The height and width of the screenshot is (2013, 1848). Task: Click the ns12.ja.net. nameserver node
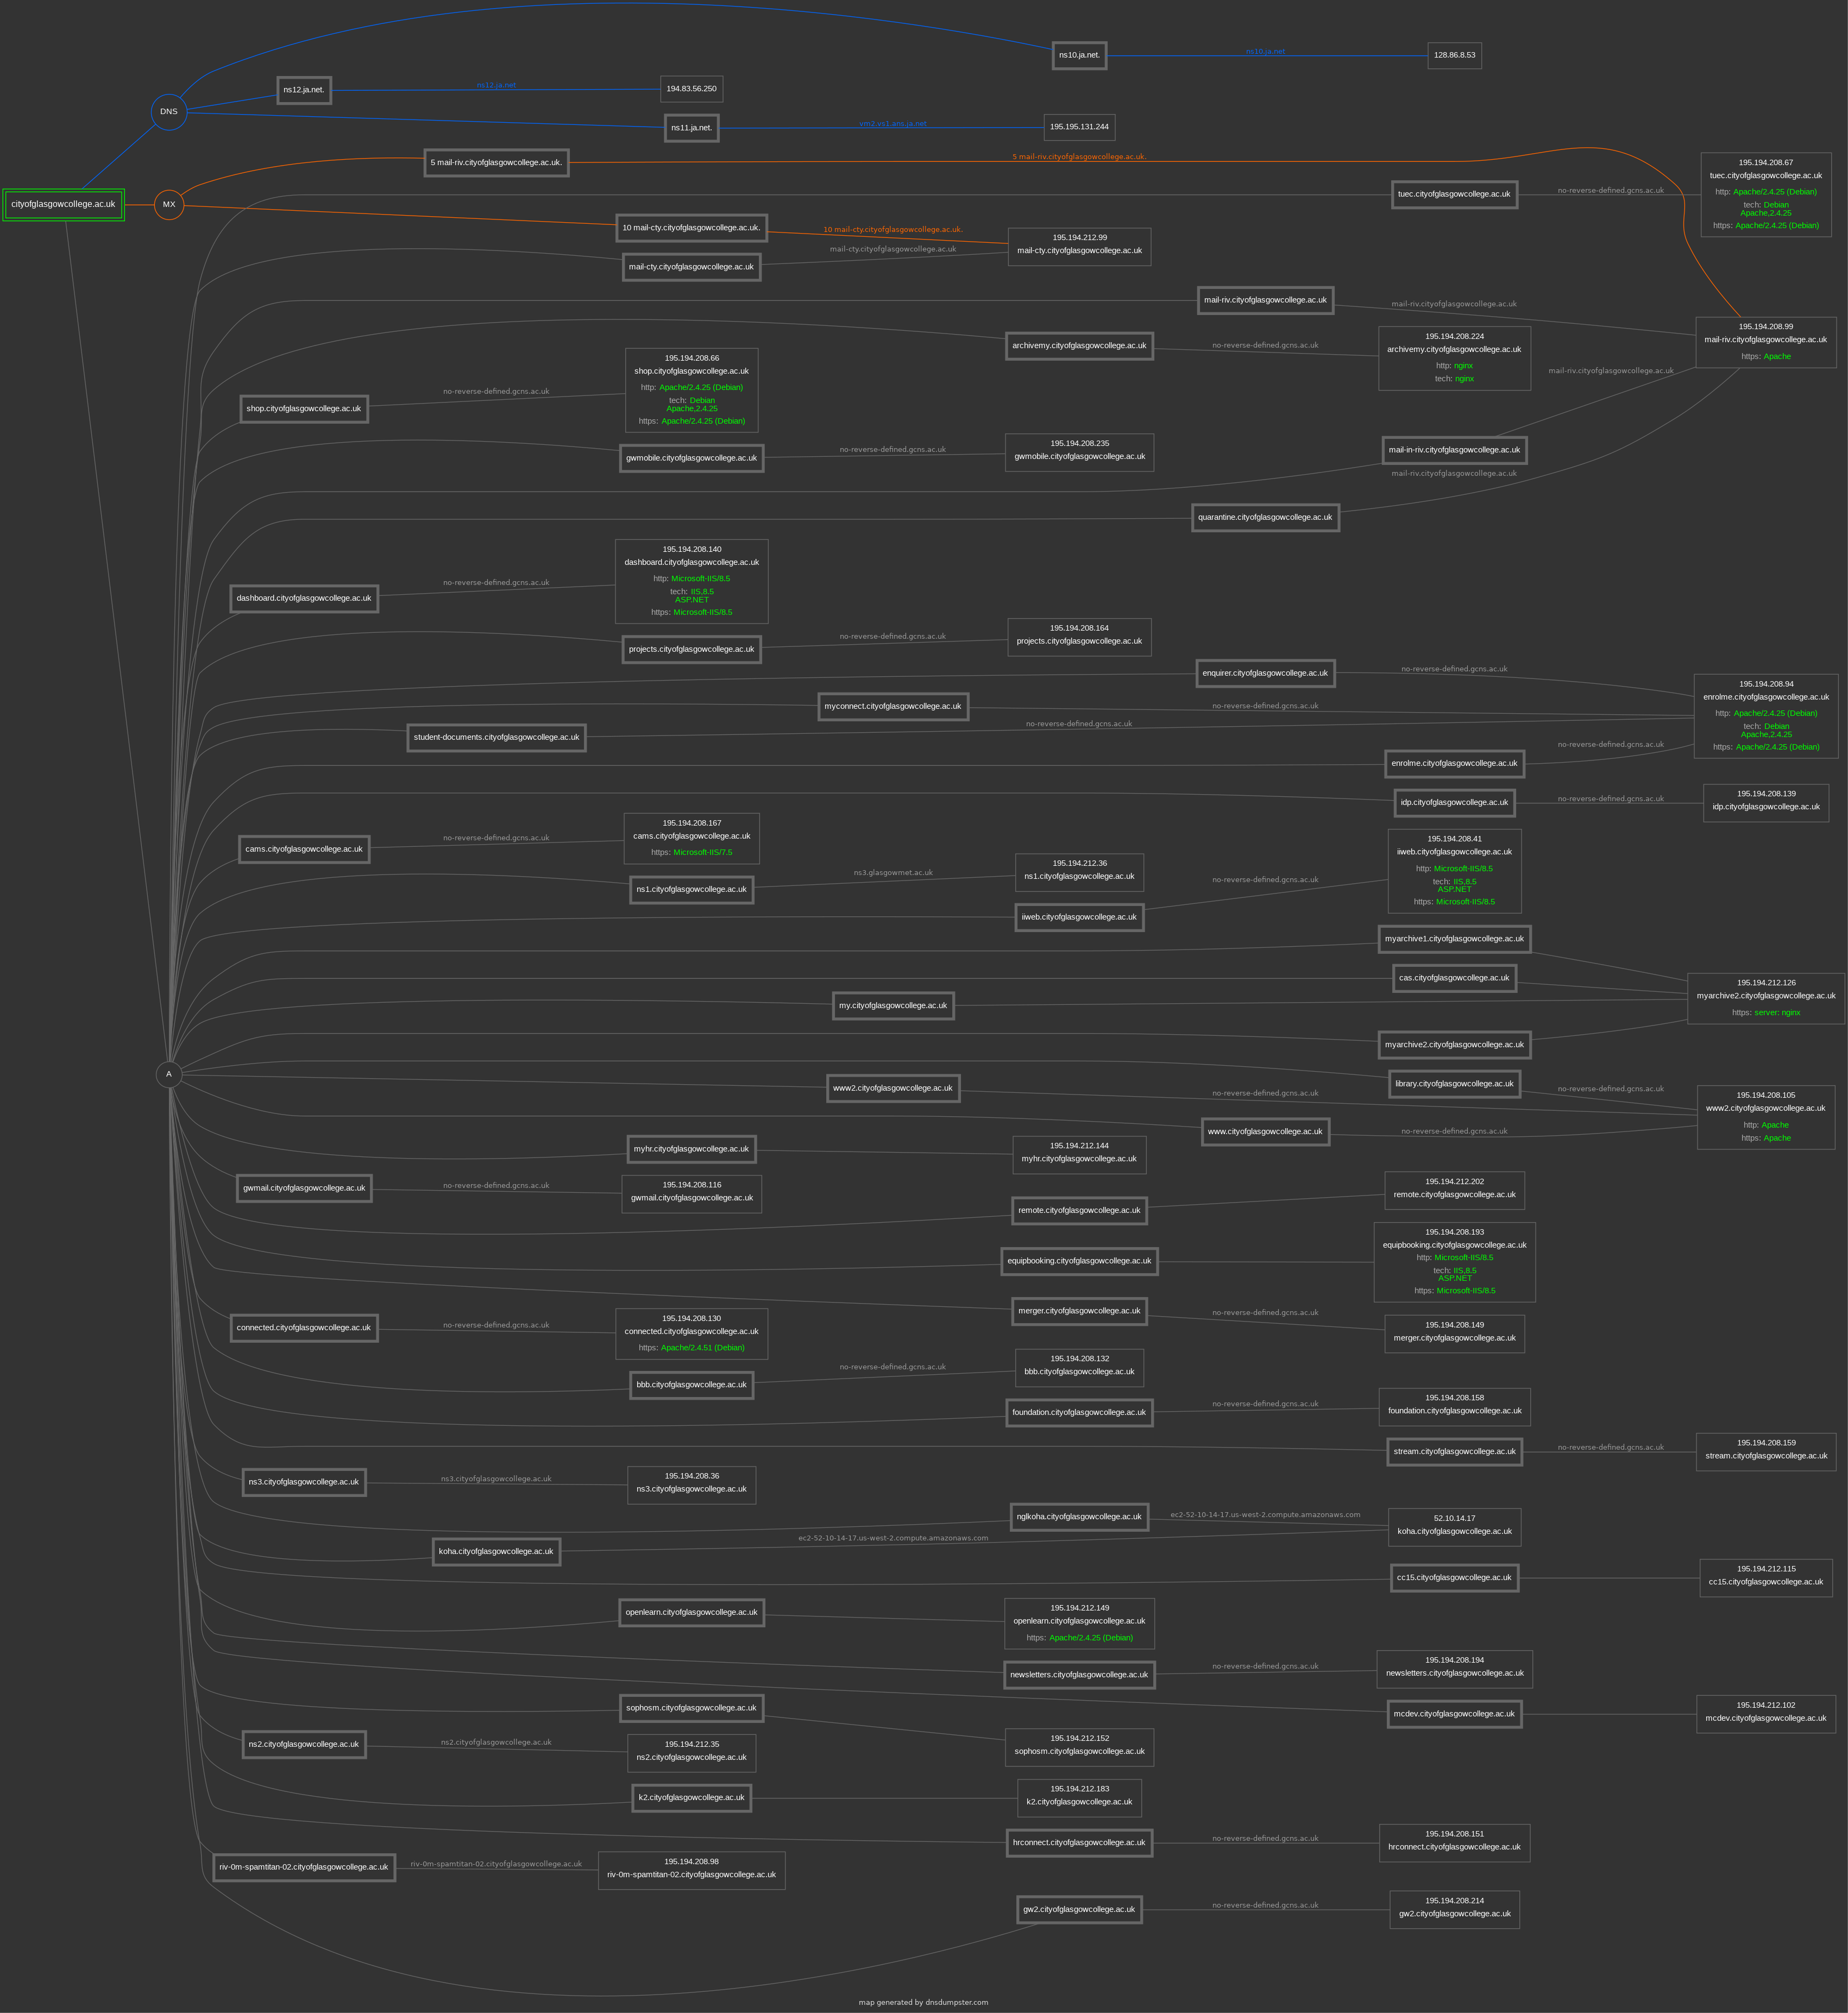(x=304, y=90)
